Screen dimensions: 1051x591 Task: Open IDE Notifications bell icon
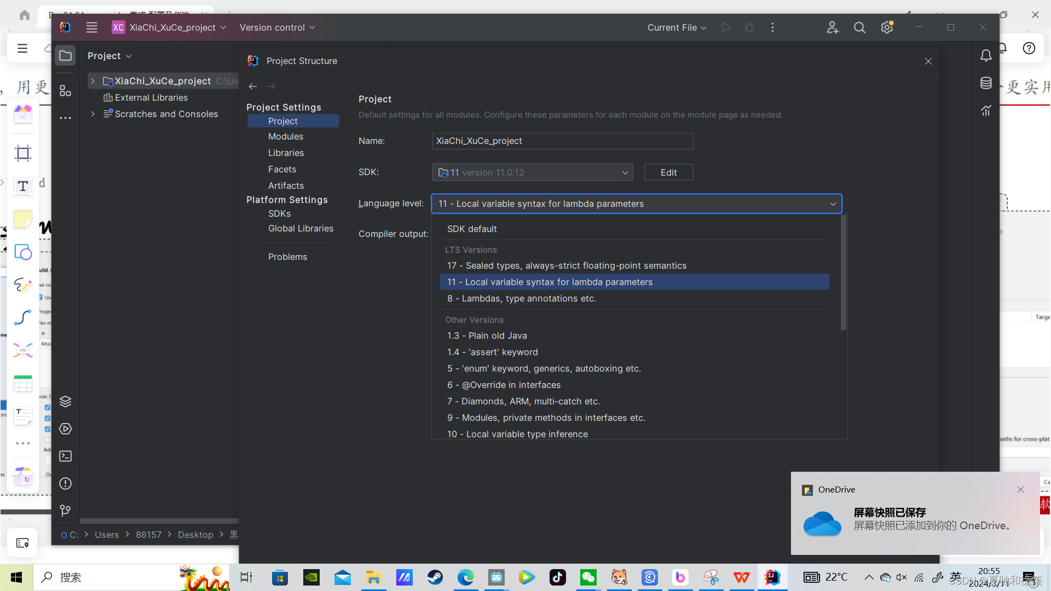[986, 55]
